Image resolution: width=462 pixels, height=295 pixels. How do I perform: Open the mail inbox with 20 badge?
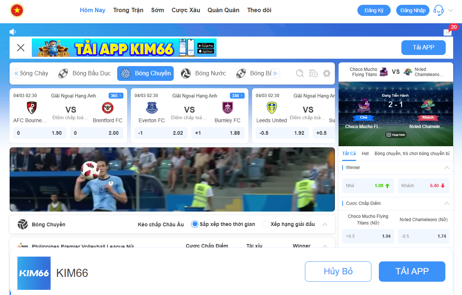(448, 32)
